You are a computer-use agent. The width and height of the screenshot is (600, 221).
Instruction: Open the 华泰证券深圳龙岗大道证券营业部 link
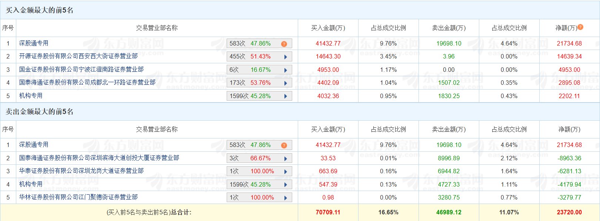(x=81, y=171)
